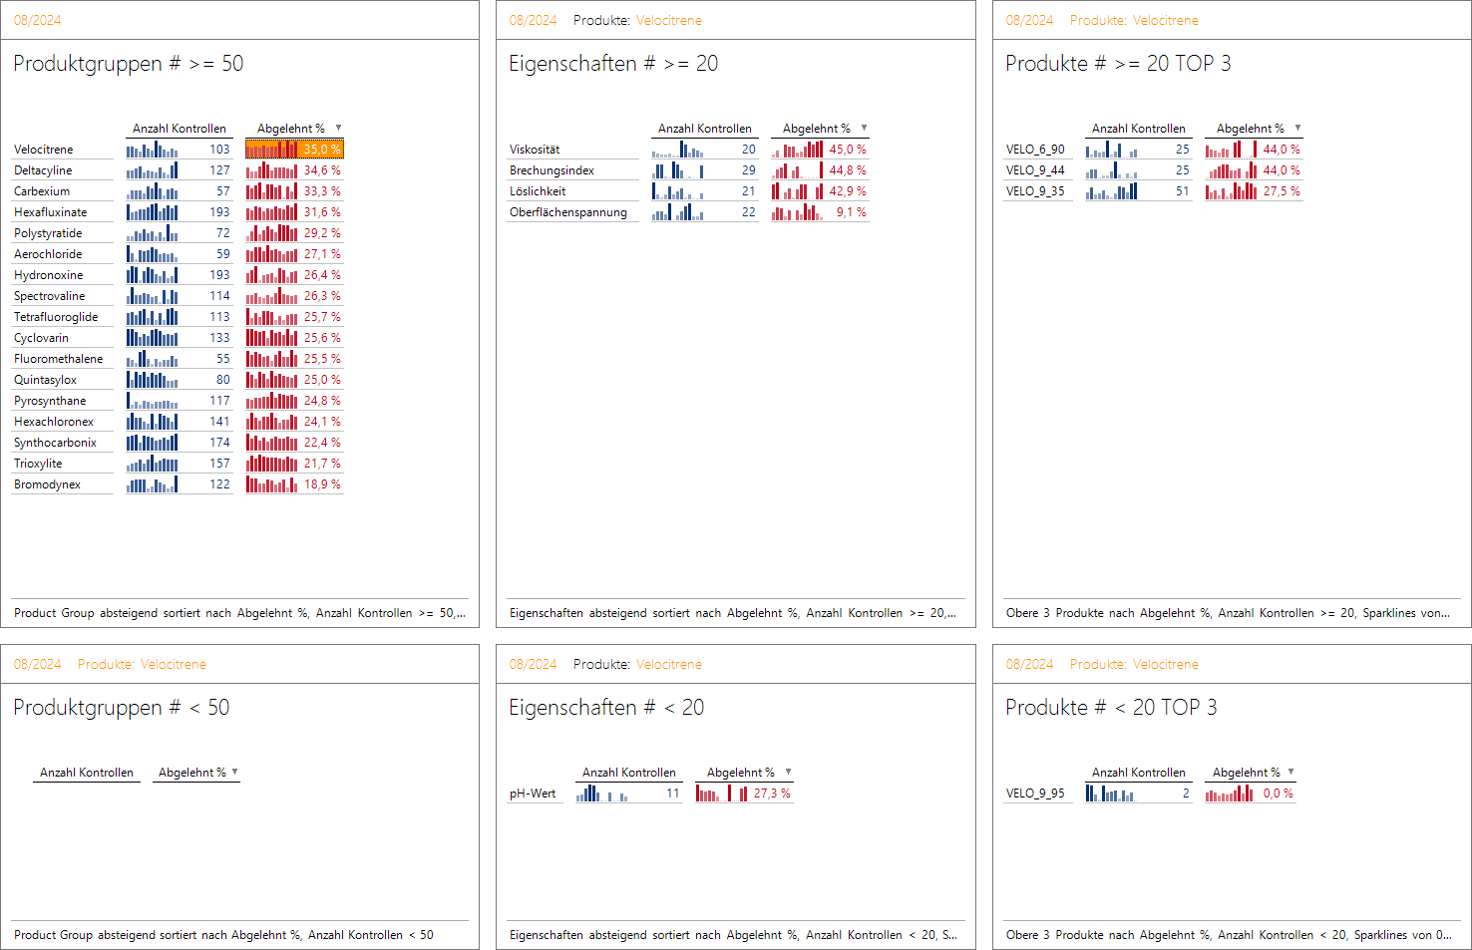Screen dimensions: 1472x950
Task: Click the Oberflächenspannung property label
Action: tap(568, 212)
